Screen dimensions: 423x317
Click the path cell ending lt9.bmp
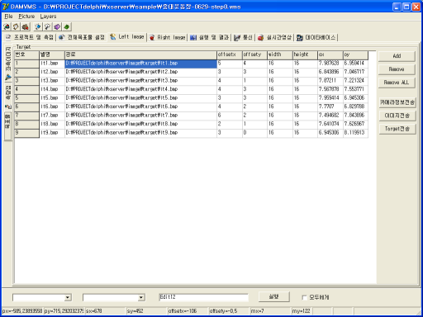click(x=140, y=133)
